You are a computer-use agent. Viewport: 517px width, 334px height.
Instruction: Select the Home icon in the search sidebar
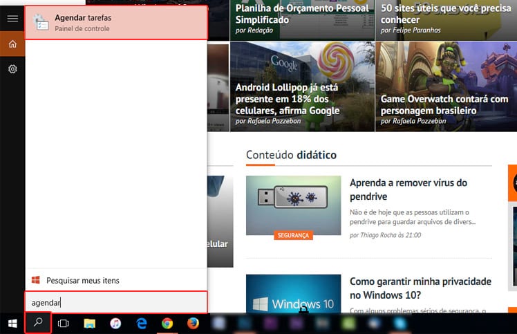click(x=12, y=44)
